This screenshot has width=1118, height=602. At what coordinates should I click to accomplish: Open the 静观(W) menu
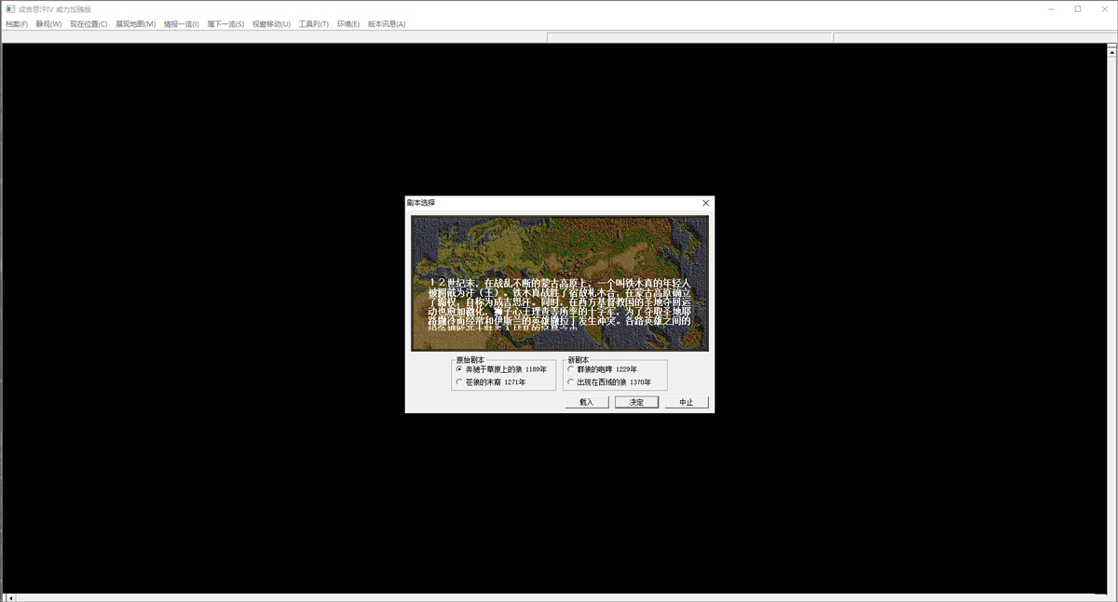coord(48,24)
